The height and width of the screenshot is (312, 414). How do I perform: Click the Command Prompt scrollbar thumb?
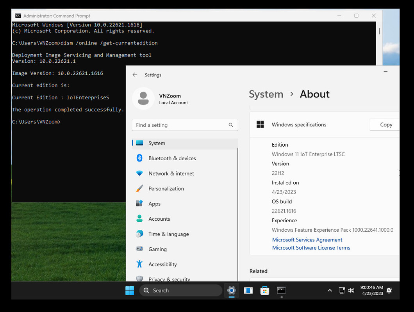tap(379, 31)
